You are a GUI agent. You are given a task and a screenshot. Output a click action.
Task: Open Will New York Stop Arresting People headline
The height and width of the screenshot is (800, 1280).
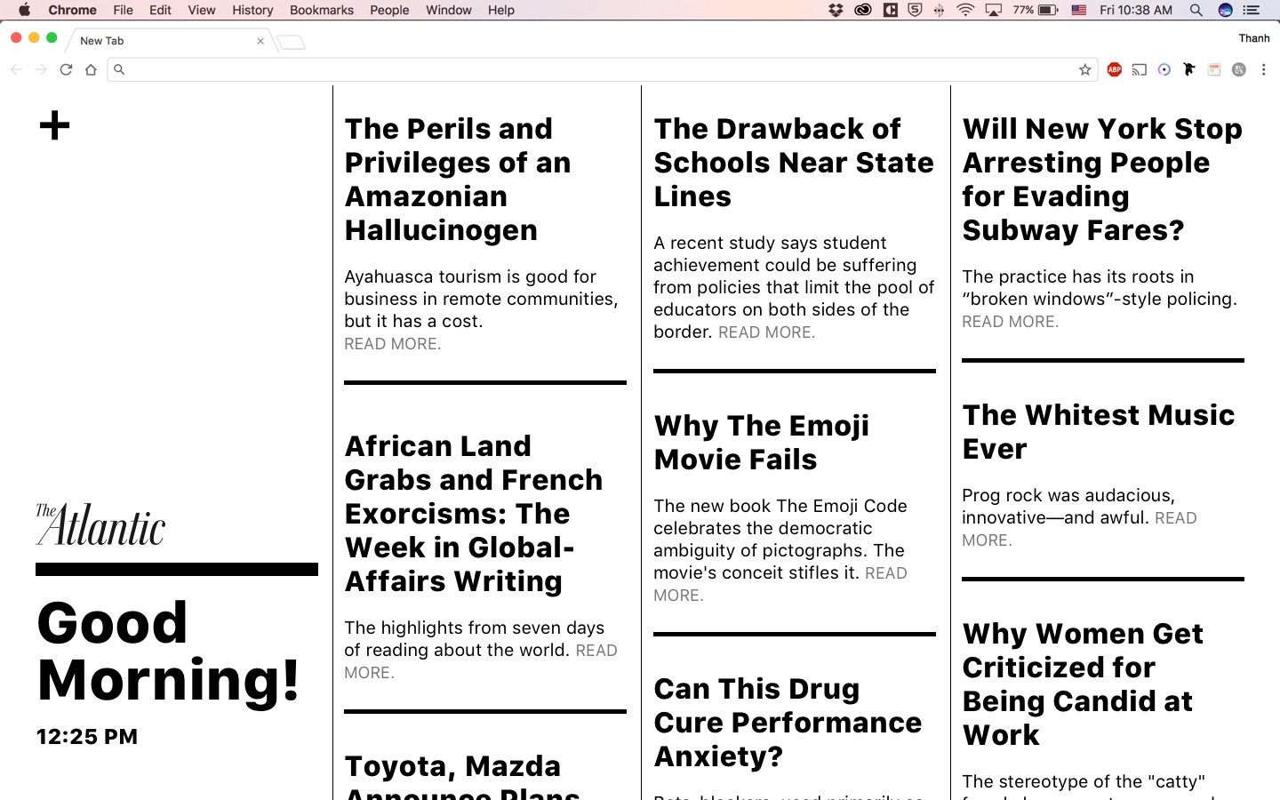pyautogui.click(x=1102, y=179)
